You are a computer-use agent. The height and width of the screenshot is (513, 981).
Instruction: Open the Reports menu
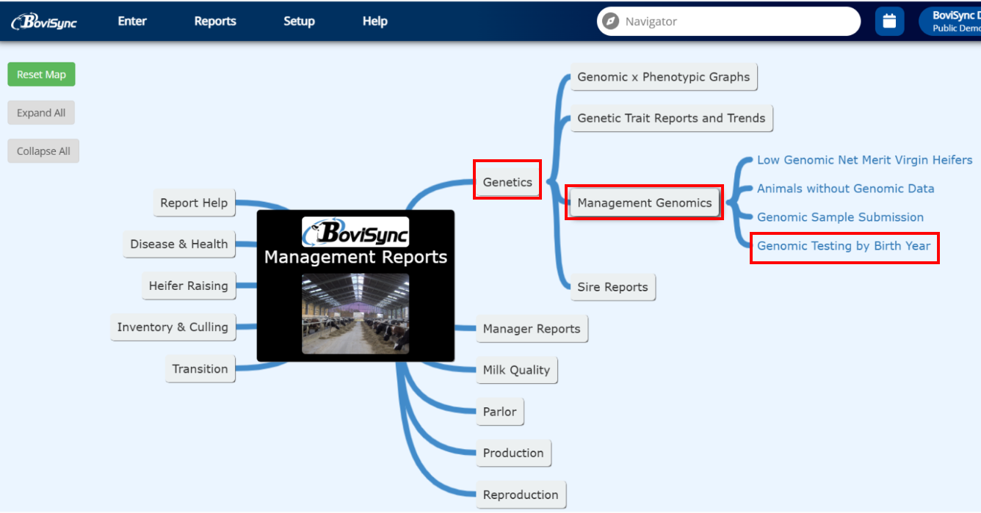[x=215, y=21]
